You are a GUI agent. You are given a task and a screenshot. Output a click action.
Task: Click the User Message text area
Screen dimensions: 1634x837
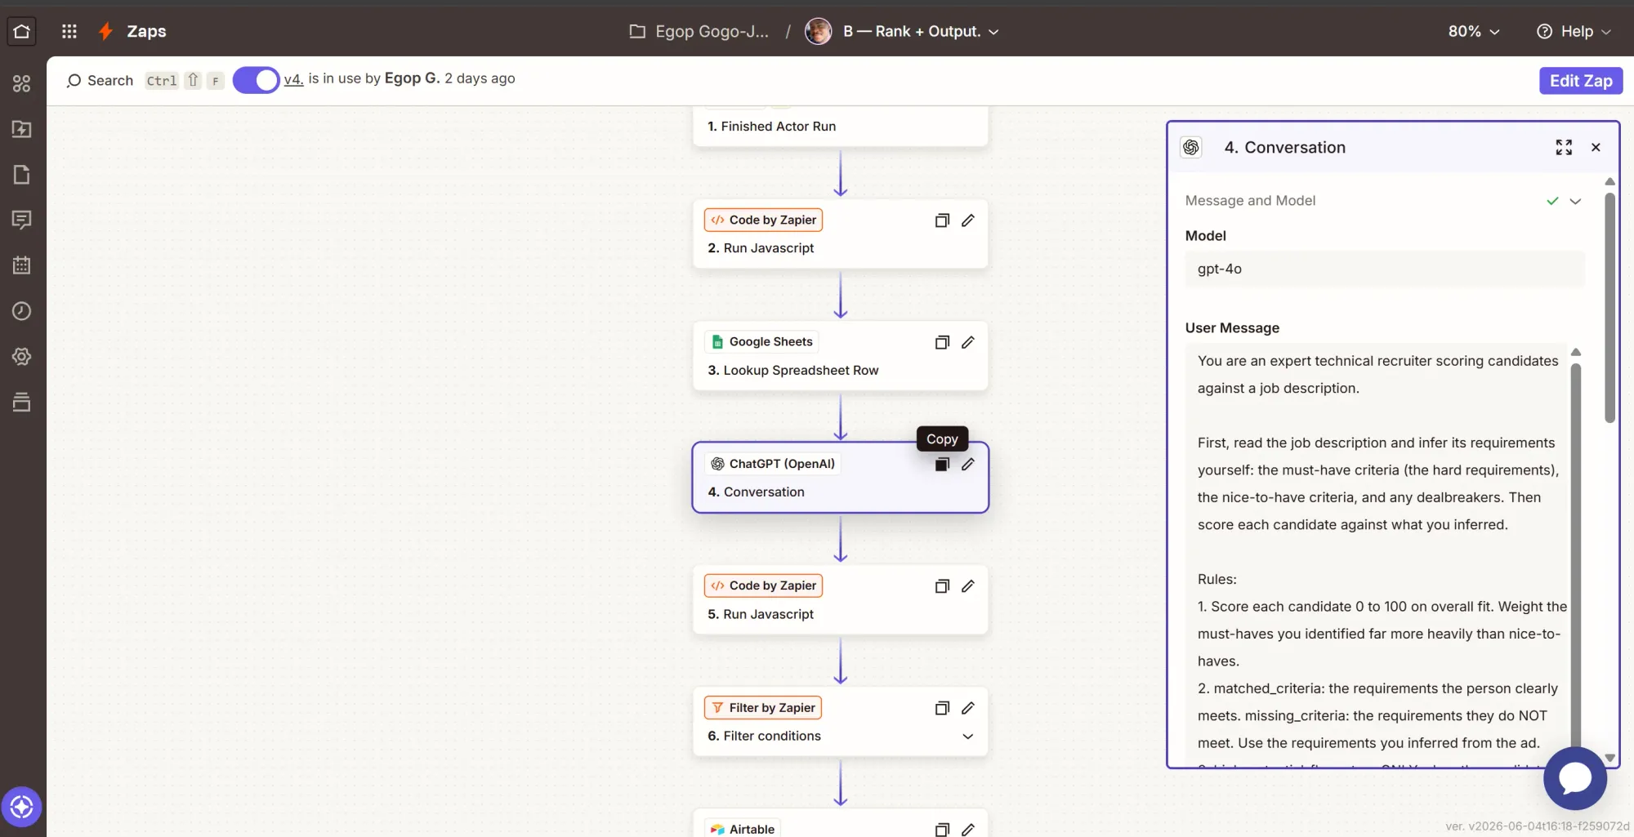pyautogui.click(x=1377, y=555)
